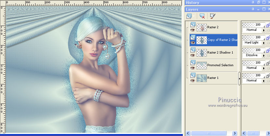This screenshot has height=136, width=270.
Task: Click the History palette restore icon
Action: (x=259, y=2)
